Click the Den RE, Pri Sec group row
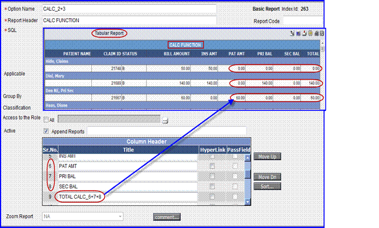The image size is (379, 228). pos(182,91)
